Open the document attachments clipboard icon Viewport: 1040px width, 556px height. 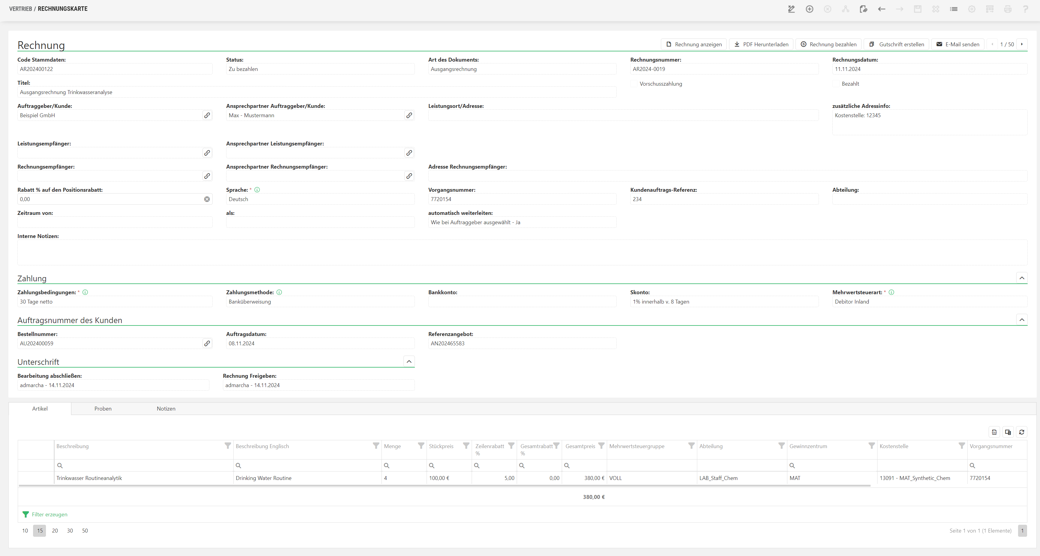tap(864, 9)
